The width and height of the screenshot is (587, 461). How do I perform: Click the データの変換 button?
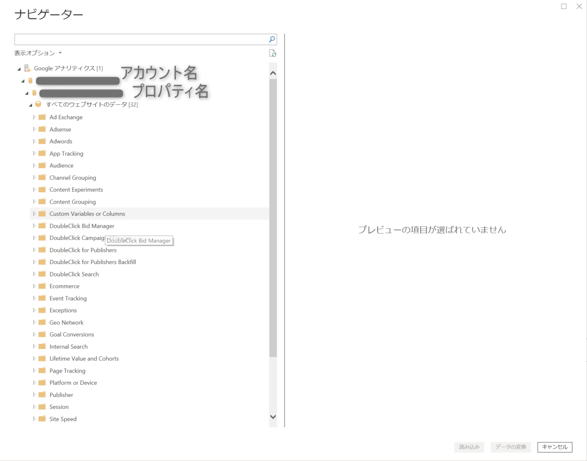[x=511, y=447]
